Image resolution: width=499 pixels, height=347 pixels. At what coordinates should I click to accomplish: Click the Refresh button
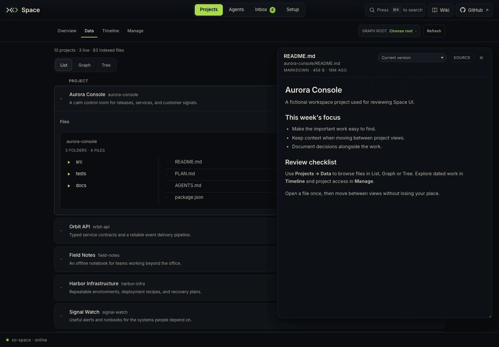[x=434, y=31]
